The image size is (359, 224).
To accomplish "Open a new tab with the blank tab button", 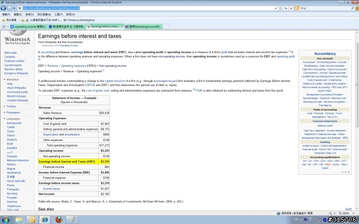I will coord(166,27).
